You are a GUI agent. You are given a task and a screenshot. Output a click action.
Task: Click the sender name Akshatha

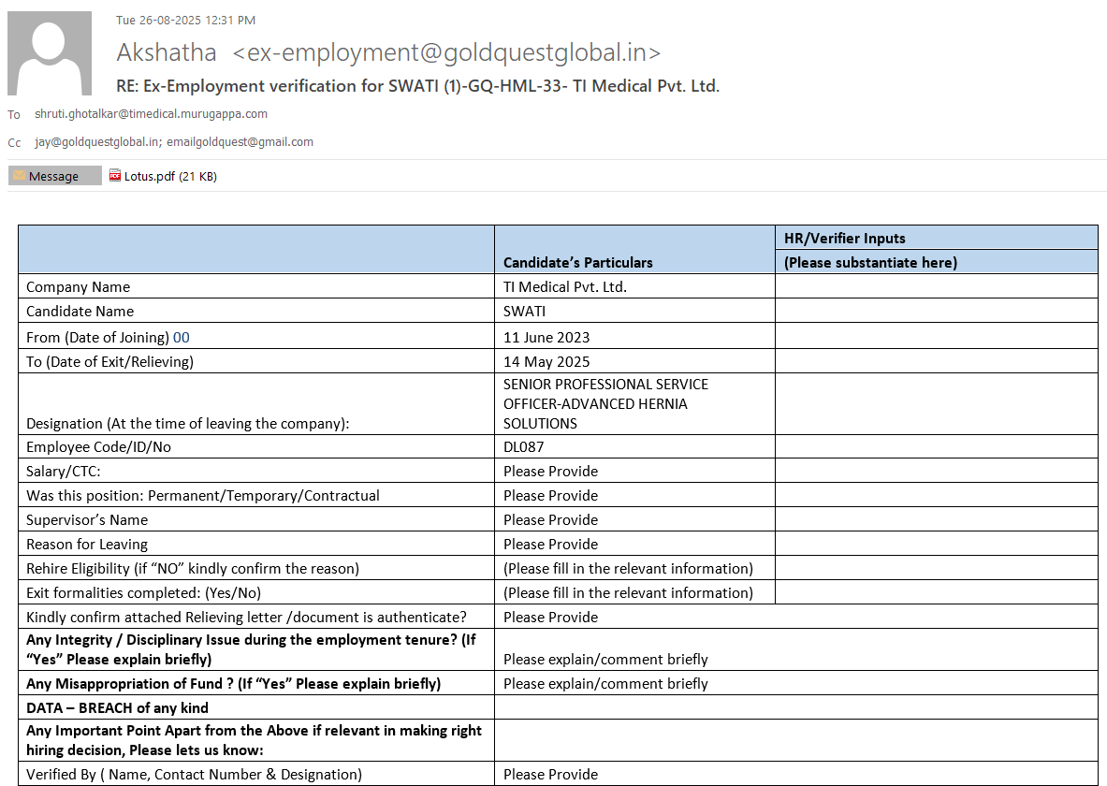point(167,52)
